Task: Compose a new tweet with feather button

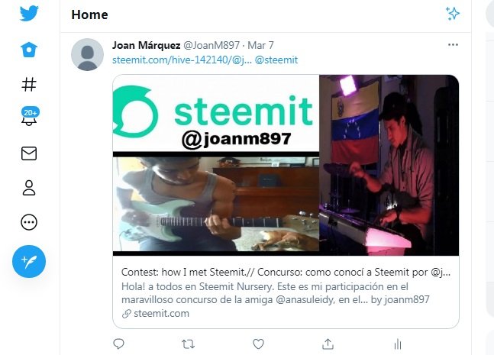Action: coord(29,261)
